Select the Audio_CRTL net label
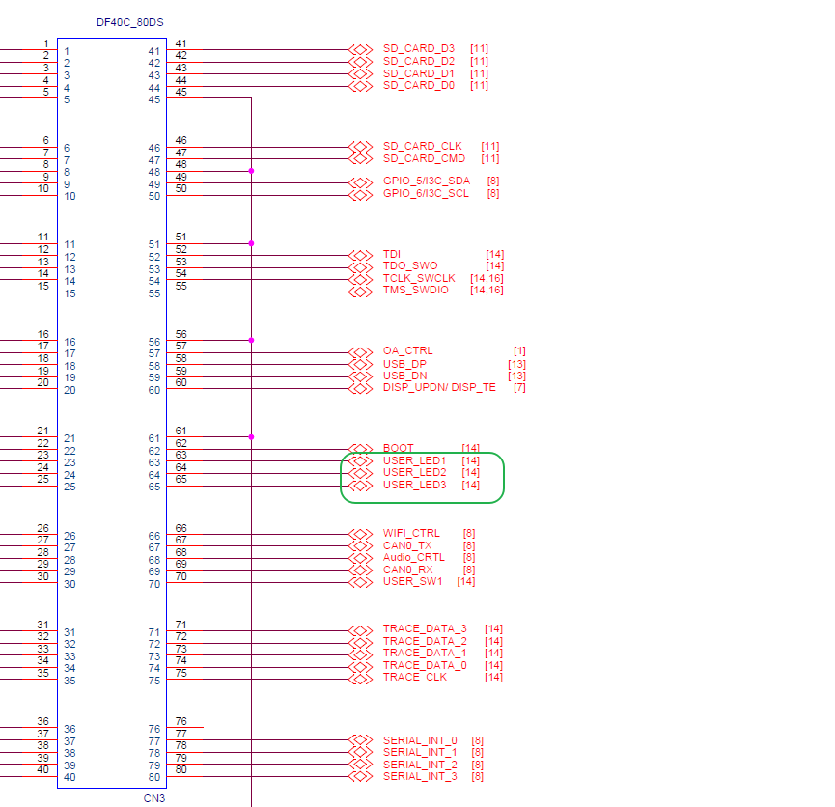 pyautogui.click(x=414, y=557)
